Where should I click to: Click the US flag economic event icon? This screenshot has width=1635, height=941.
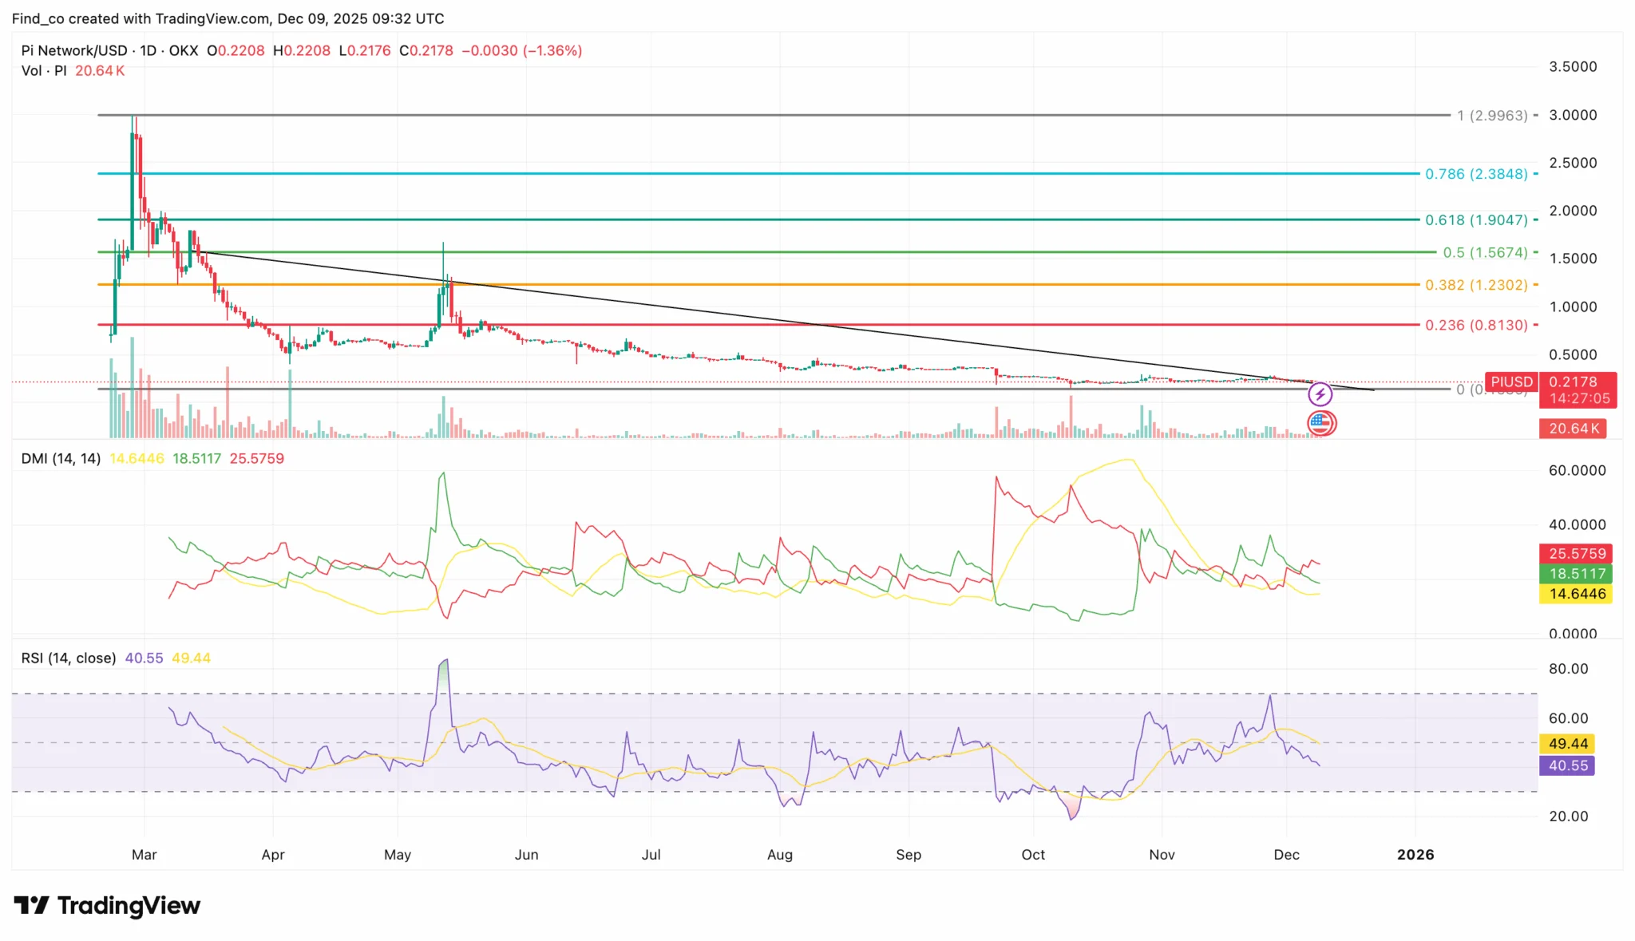(1321, 424)
